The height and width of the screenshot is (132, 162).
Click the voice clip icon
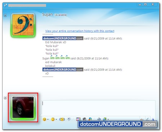point(69,119)
